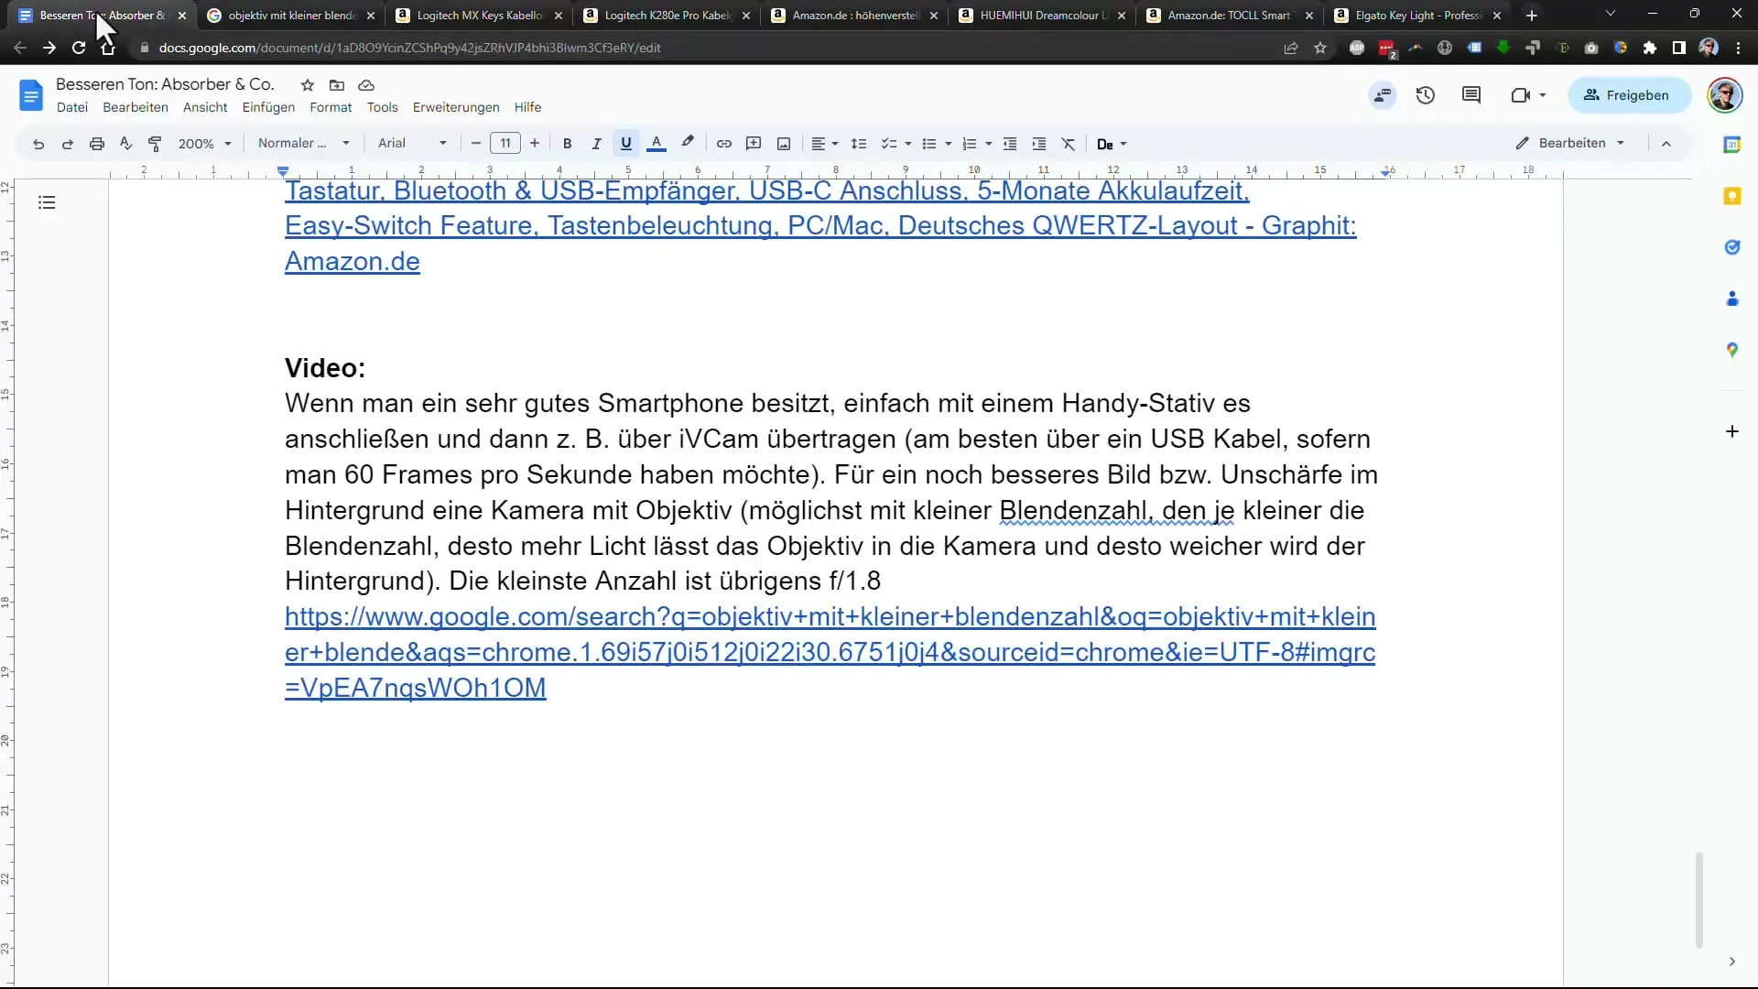Toggle the document outline panel

tap(46, 201)
